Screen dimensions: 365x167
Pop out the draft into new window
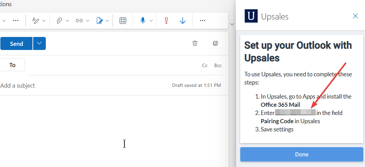coord(215,43)
